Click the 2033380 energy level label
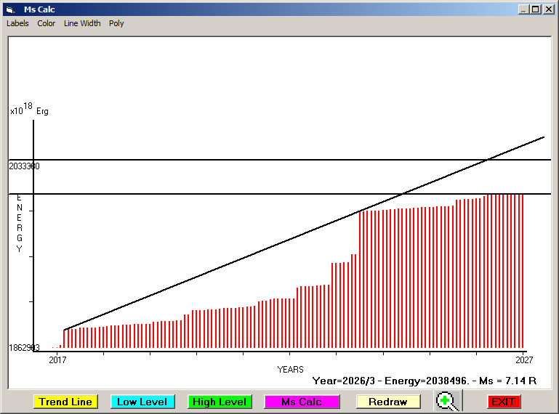Screen dimensions: 559x414 point(24,166)
